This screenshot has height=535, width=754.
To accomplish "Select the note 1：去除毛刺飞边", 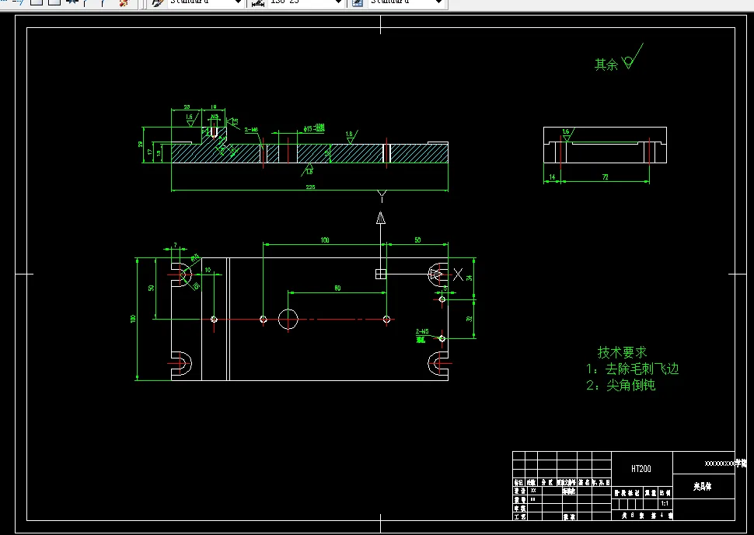I will (x=632, y=369).
